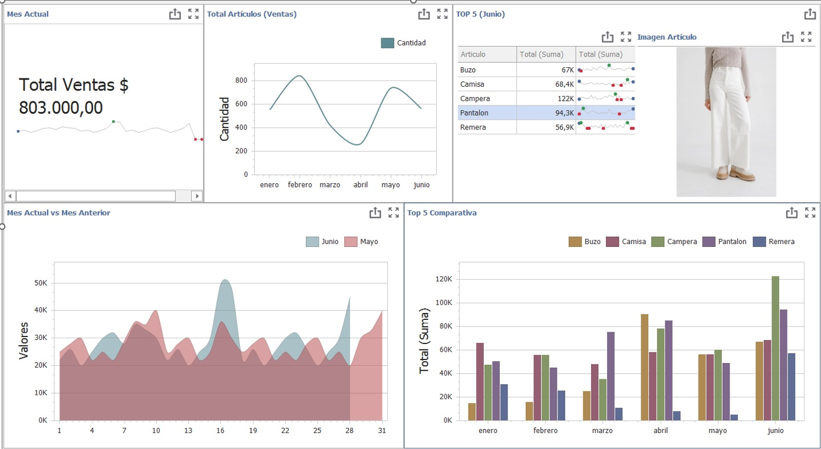The height and width of the screenshot is (449, 821).
Task: Select the Camisa row in the table
Action: (x=547, y=84)
